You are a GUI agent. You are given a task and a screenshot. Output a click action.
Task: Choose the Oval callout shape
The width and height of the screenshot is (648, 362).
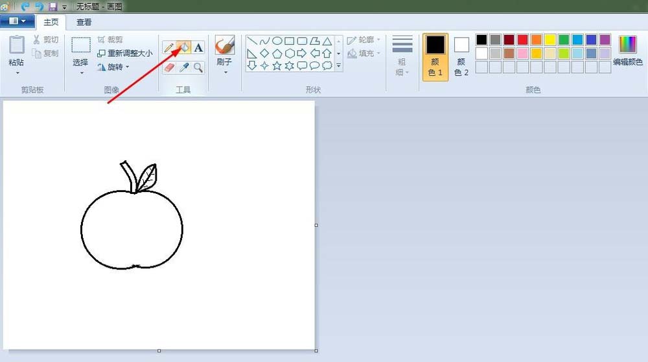click(x=314, y=65)
